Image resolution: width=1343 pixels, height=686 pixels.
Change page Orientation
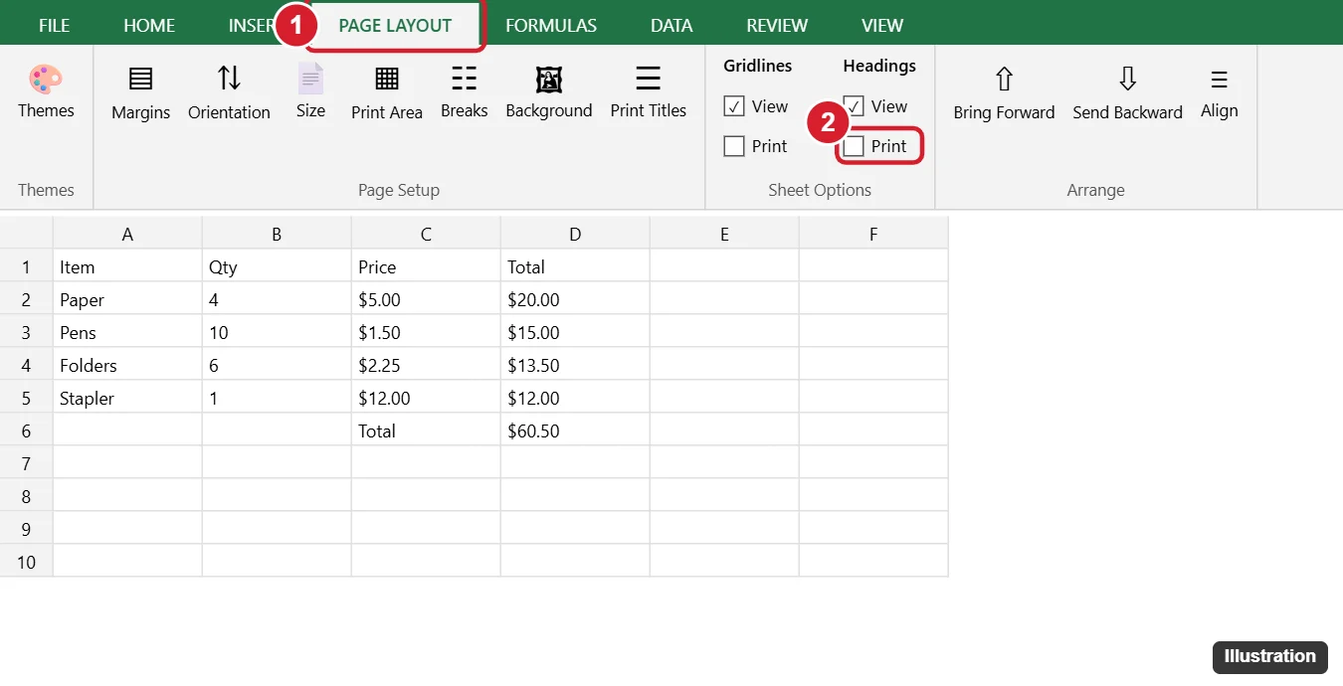coord(229,93)
